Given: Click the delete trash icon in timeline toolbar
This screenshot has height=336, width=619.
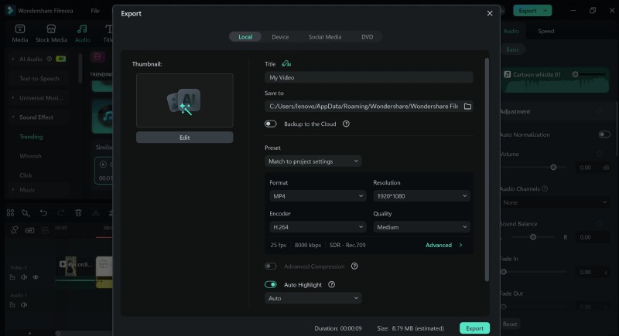Looking at the screenshot, I should coord(78,212).
